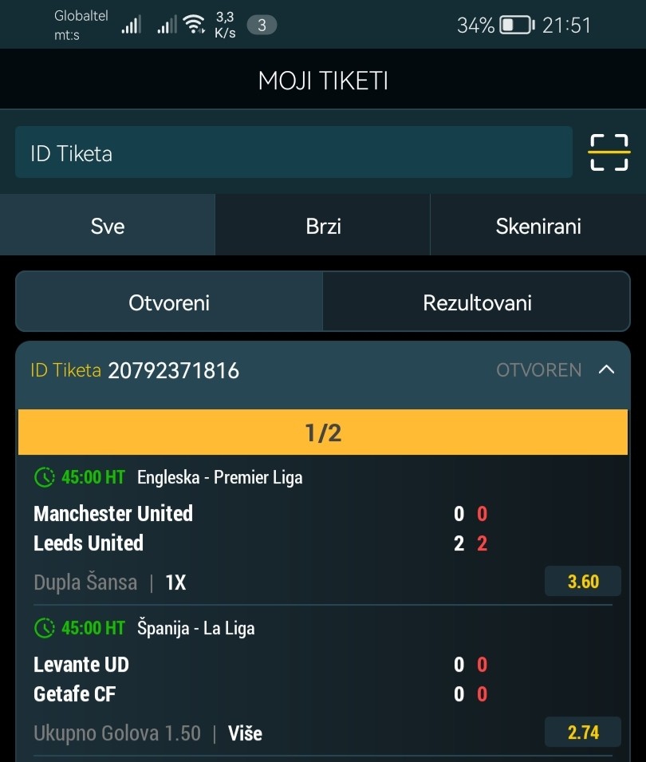Image resolution: width=646 pixels, height=762 pixels.
Task: Tap the QR scan ticket icon
Action: pos(609,152)
